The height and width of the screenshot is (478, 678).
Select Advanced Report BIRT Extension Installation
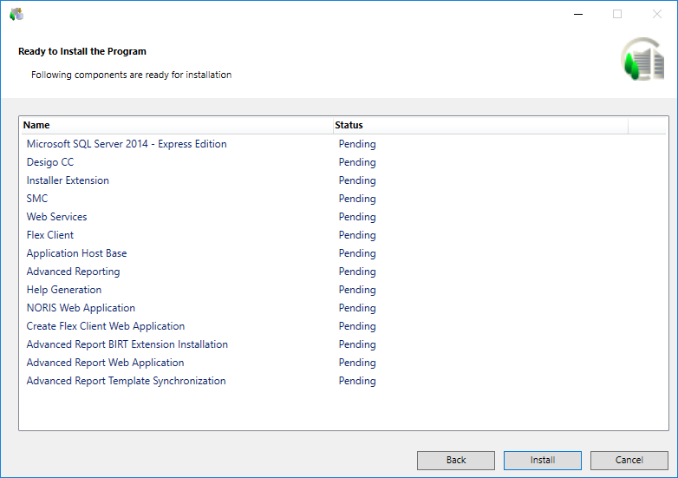coord(127,344)
